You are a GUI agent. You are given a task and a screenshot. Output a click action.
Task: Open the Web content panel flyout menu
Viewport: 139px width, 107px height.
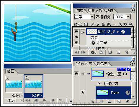(x=132, y=63)
